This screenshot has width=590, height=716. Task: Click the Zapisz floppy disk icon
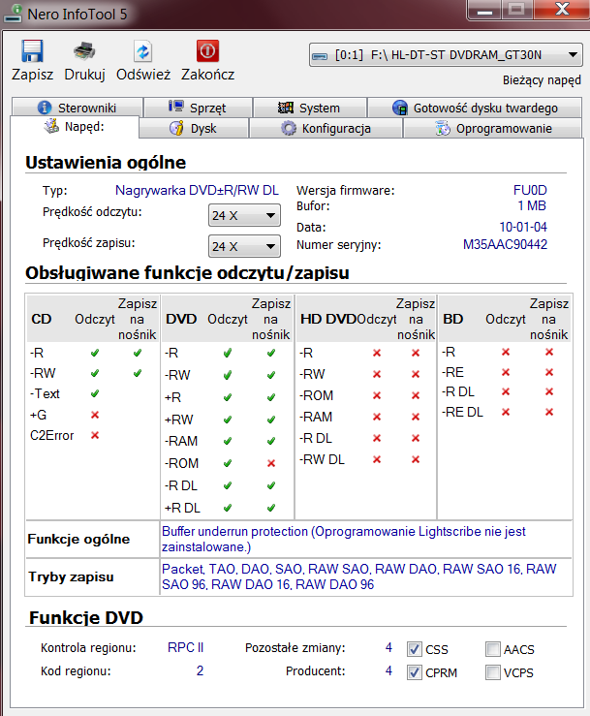point(32,51)
